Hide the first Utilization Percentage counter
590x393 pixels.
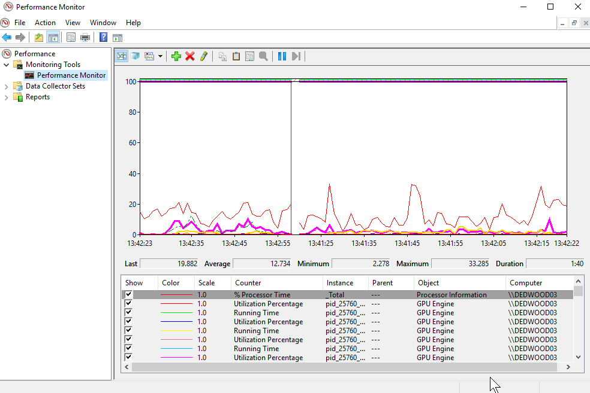(x=128, y=303)
